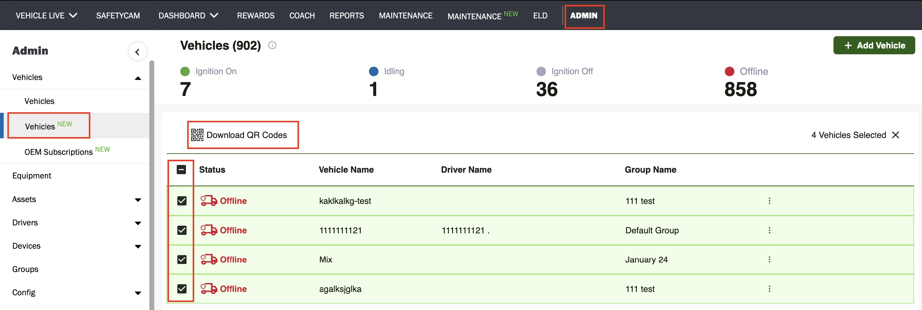Screen dimensions: 922x310
Task: Click the grey Ignition Off status dot
Action: (x=541, y=71)
